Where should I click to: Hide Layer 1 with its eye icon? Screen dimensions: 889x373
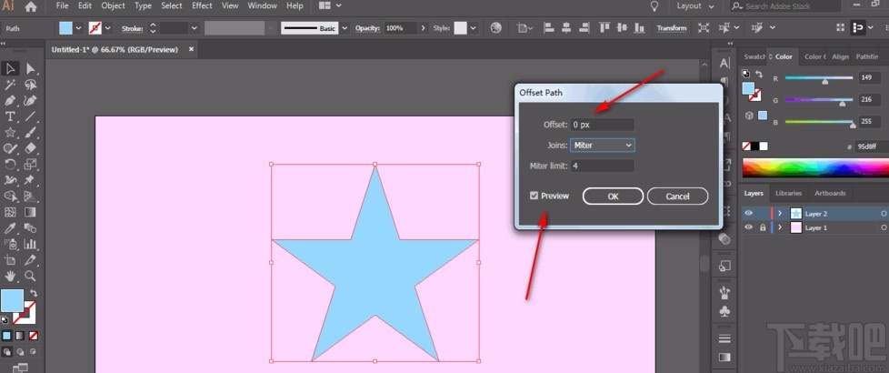[749, 227]
